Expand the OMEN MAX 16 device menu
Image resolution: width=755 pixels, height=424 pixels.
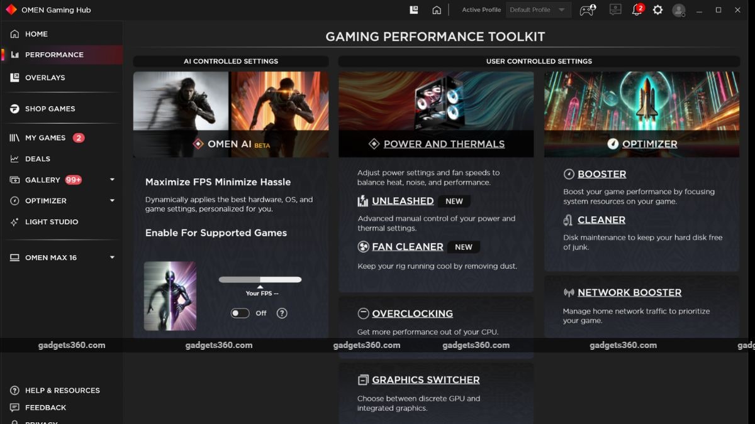(112, 258)
